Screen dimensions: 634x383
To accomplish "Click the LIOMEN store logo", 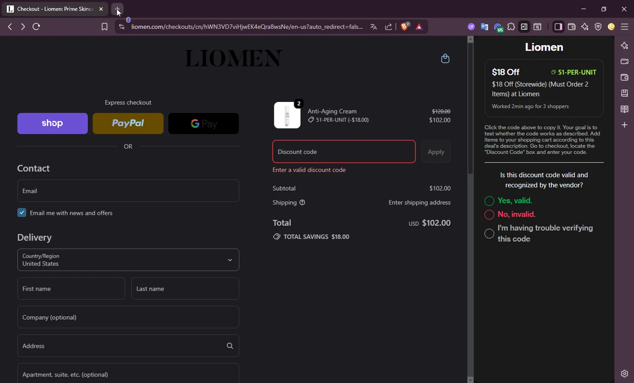I will click(233, 58).
